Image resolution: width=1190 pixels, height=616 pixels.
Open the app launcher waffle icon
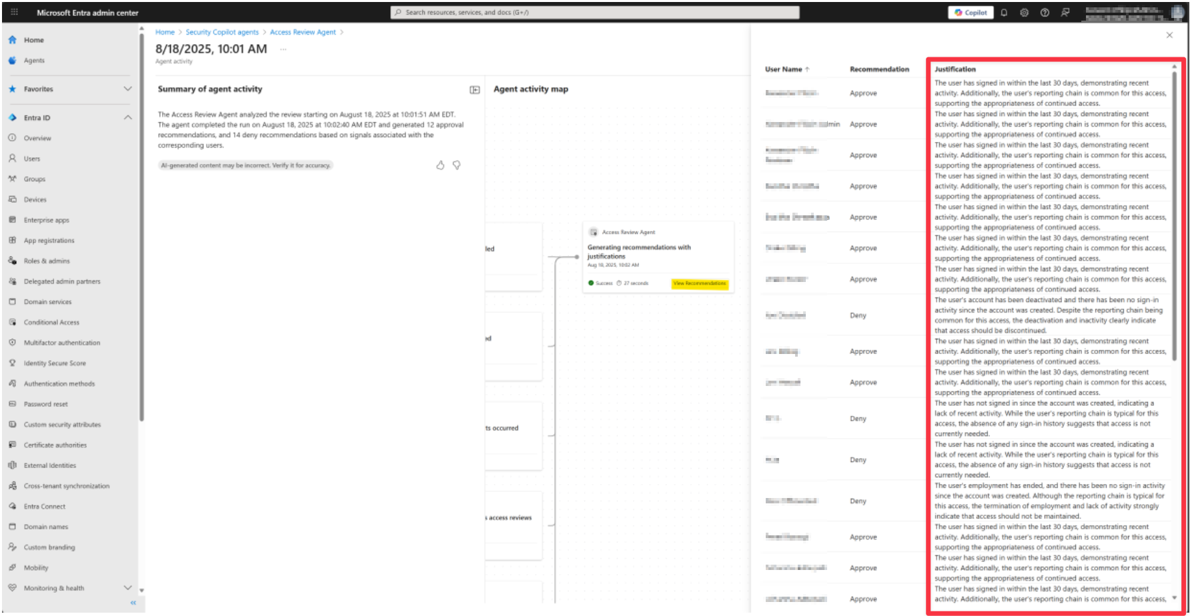pos(14,12)
